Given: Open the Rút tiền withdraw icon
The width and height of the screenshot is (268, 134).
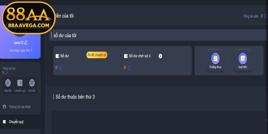Looking at the screenshot, I should (x=32, y=83).
